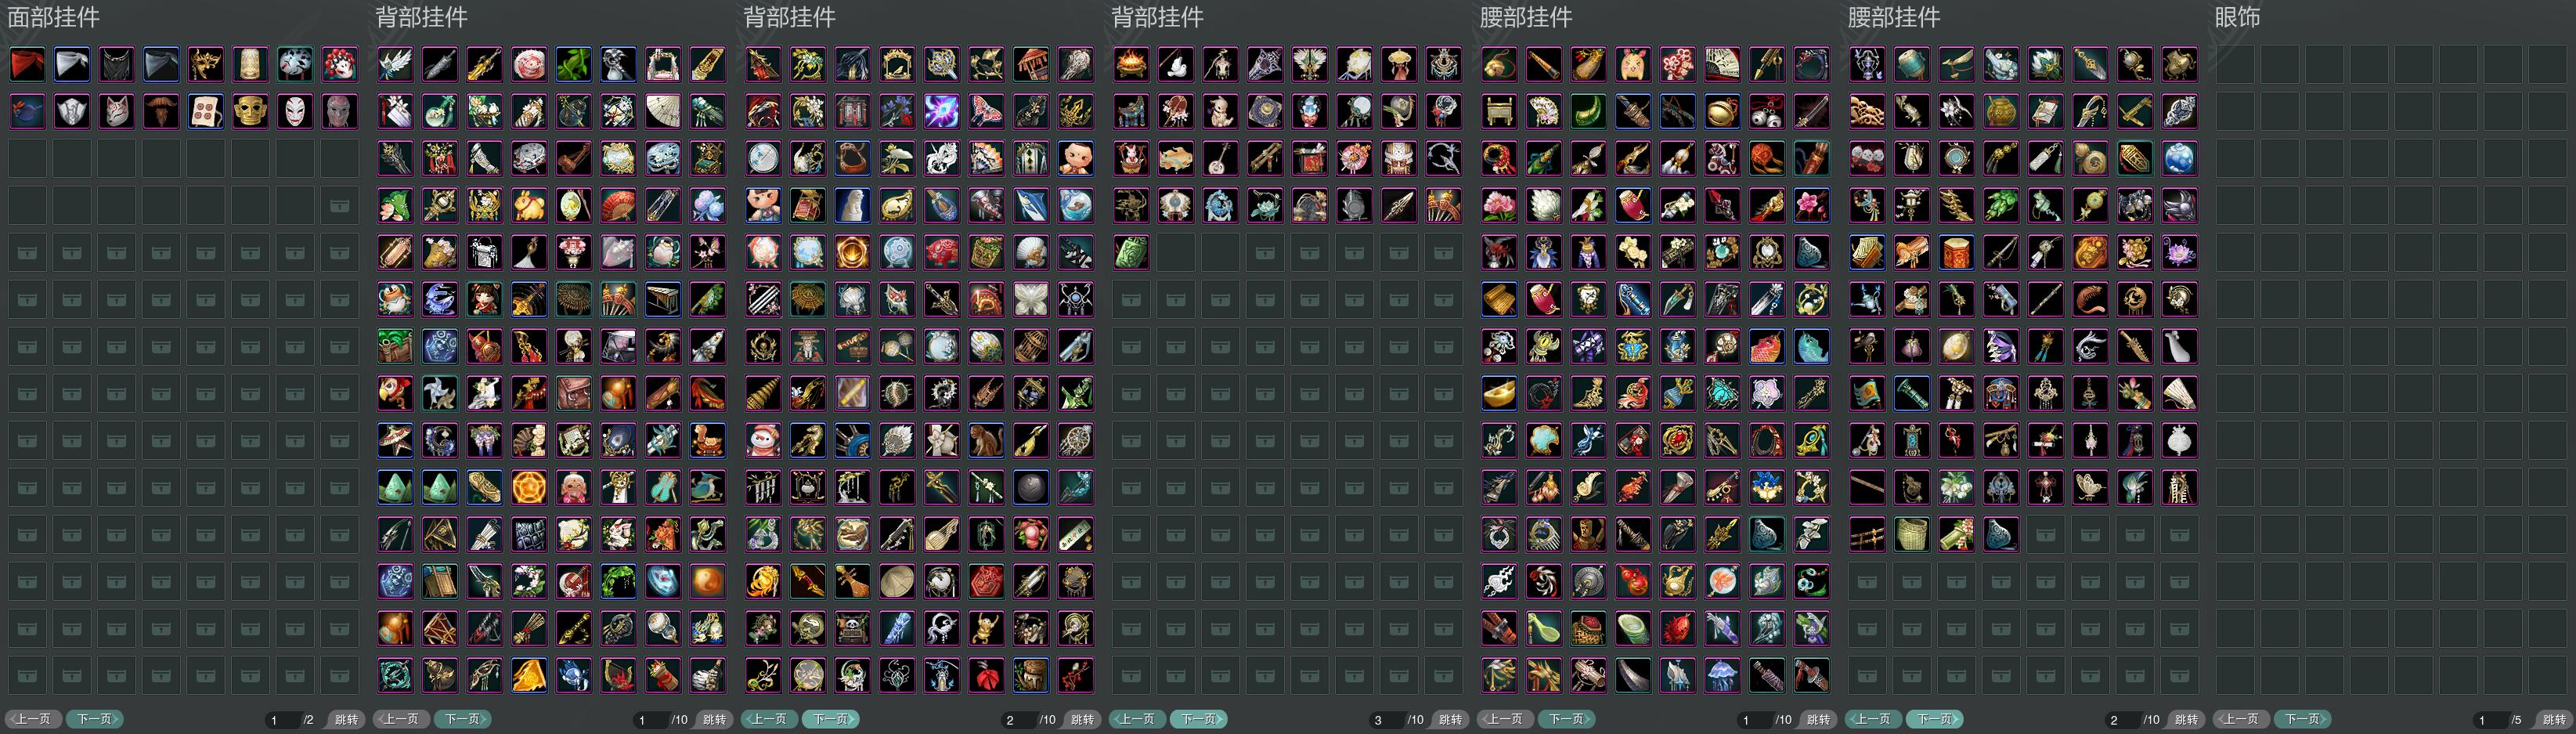Click the brown mustache beard accessory
This screenshot has width=2576, height=734.
tap(161, 112)
